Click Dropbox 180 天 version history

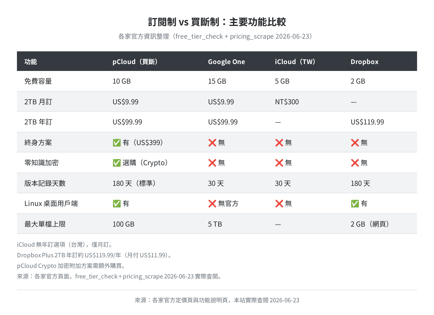pos(360,183)
